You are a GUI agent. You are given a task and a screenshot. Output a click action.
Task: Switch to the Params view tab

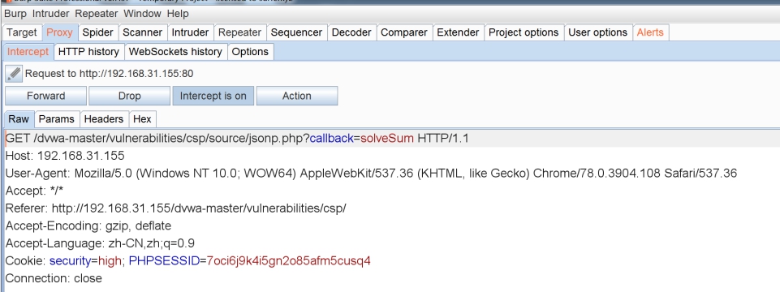[x=56, y=119]
